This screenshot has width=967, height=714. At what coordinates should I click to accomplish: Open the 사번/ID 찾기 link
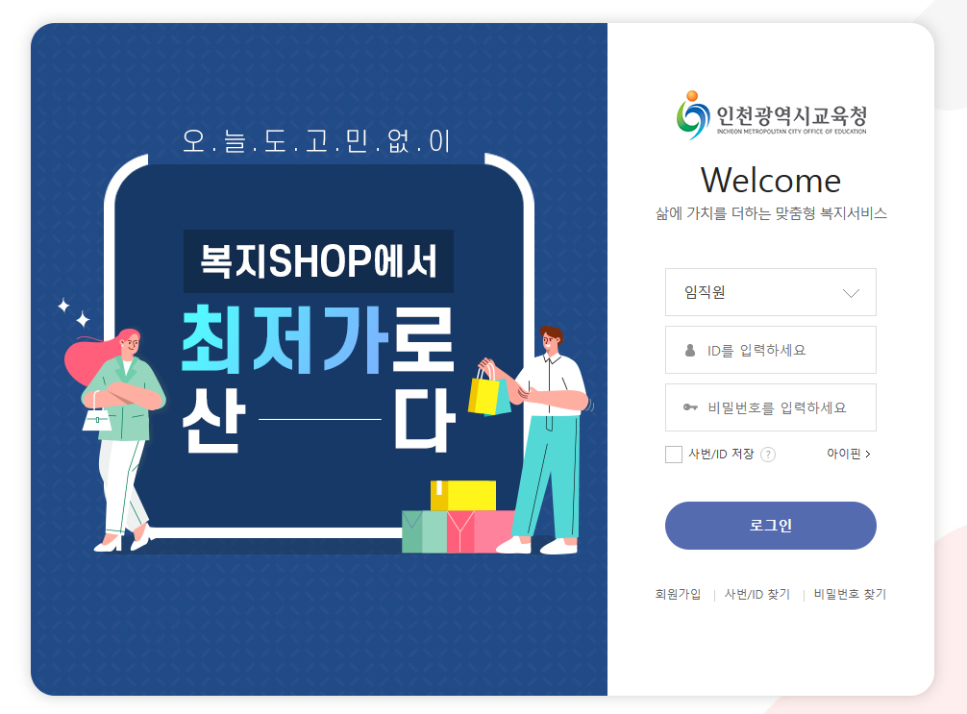tap(757, 594)
